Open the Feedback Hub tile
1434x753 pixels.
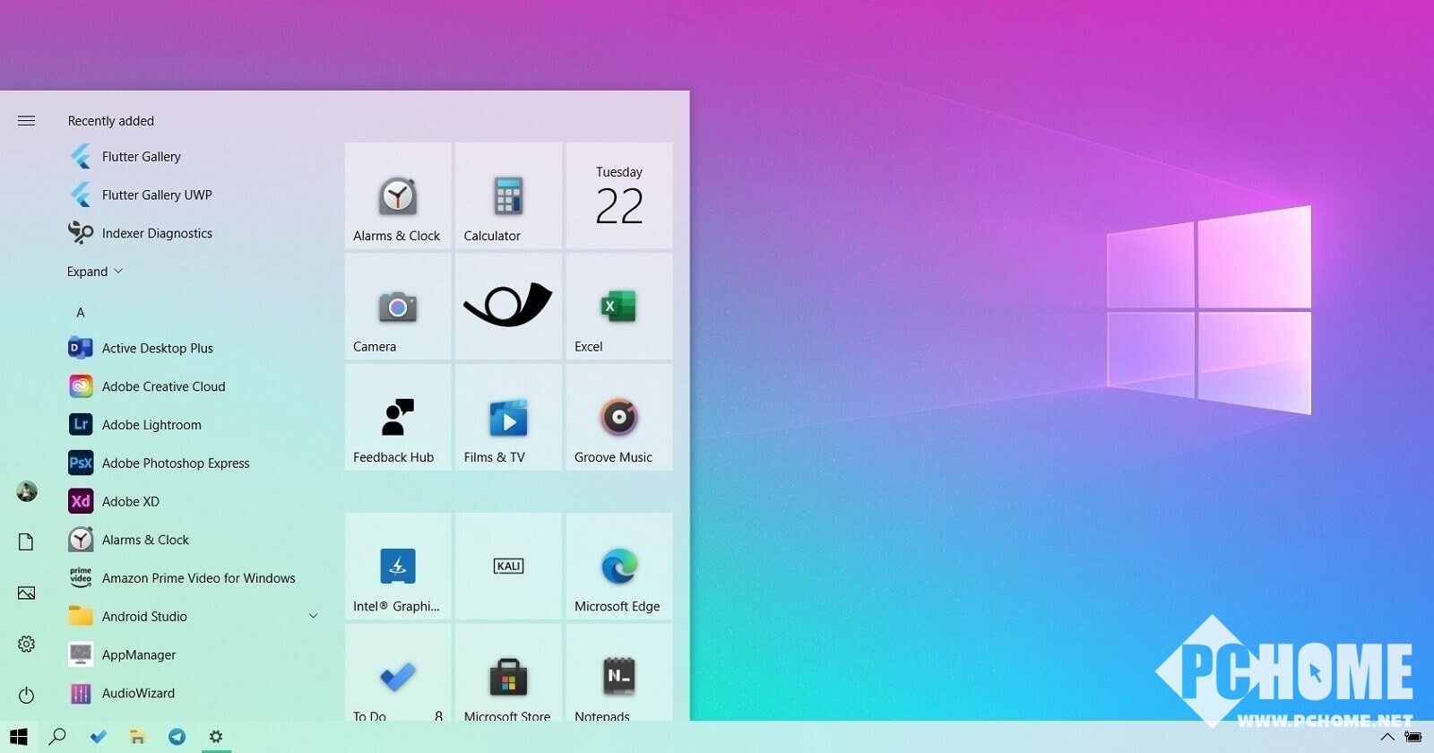[x=398, y=418]
